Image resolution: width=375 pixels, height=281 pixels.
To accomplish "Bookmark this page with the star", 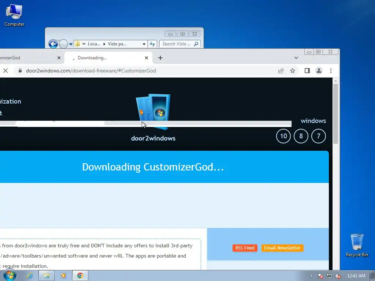I will [x=293, y=71].
